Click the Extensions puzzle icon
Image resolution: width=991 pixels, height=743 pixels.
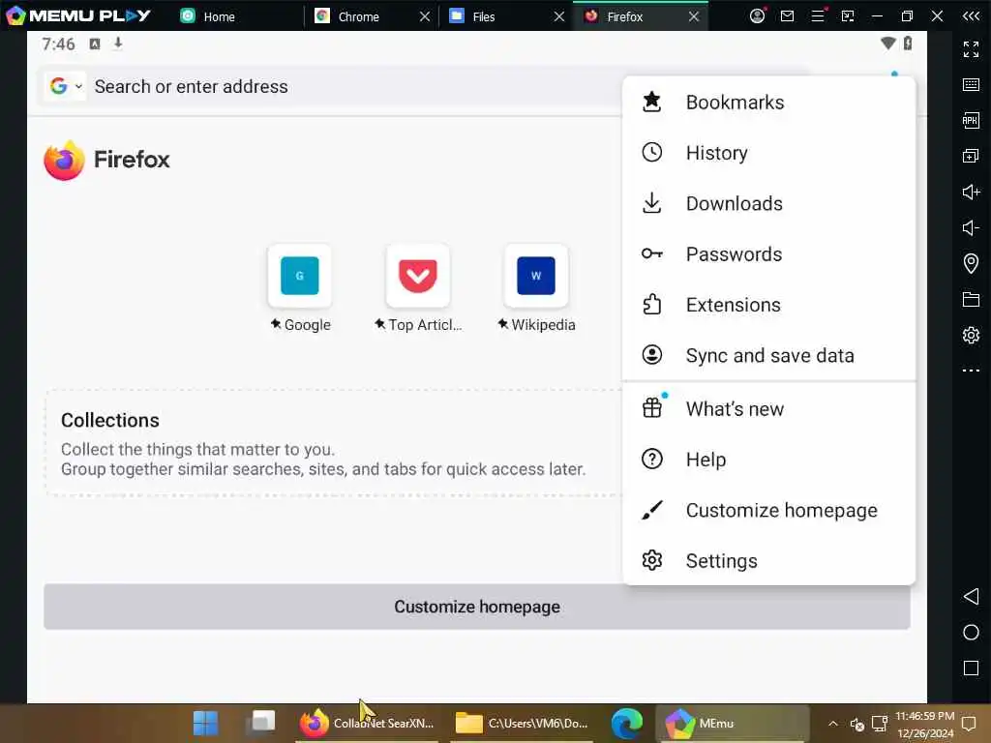[x=651, y=305]
